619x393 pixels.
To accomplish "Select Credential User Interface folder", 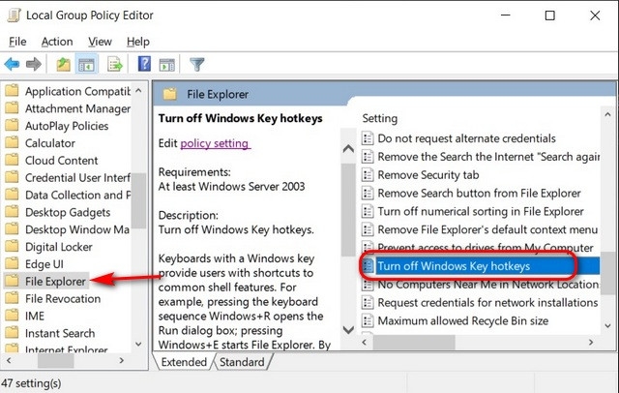I will pos(68,178).
